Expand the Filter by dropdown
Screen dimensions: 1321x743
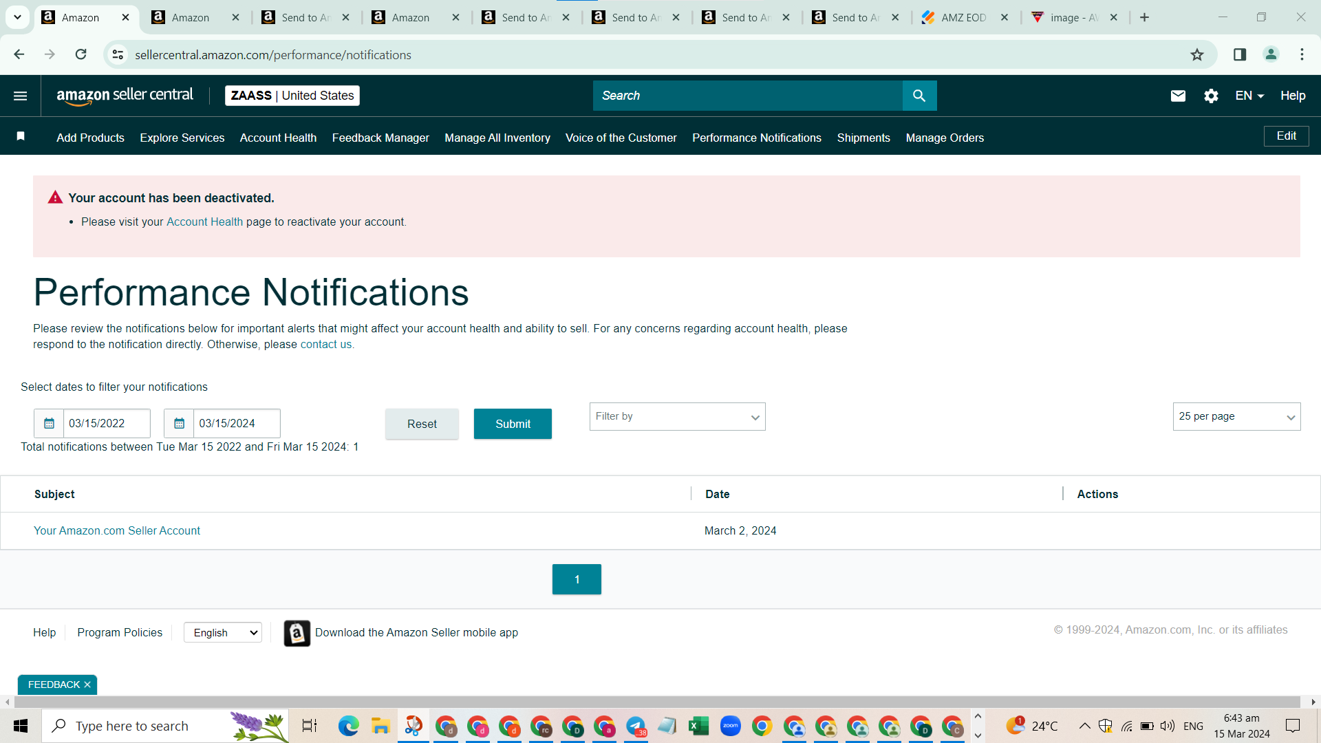tap(677, 417)
